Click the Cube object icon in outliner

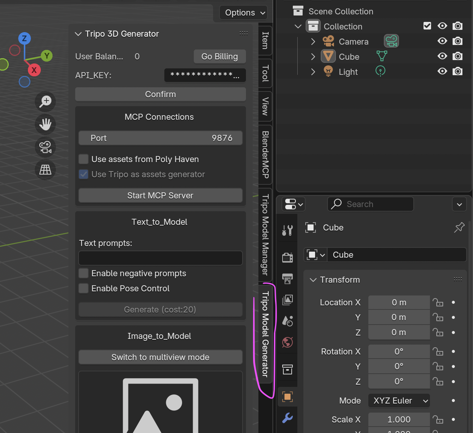pos(328,56)
